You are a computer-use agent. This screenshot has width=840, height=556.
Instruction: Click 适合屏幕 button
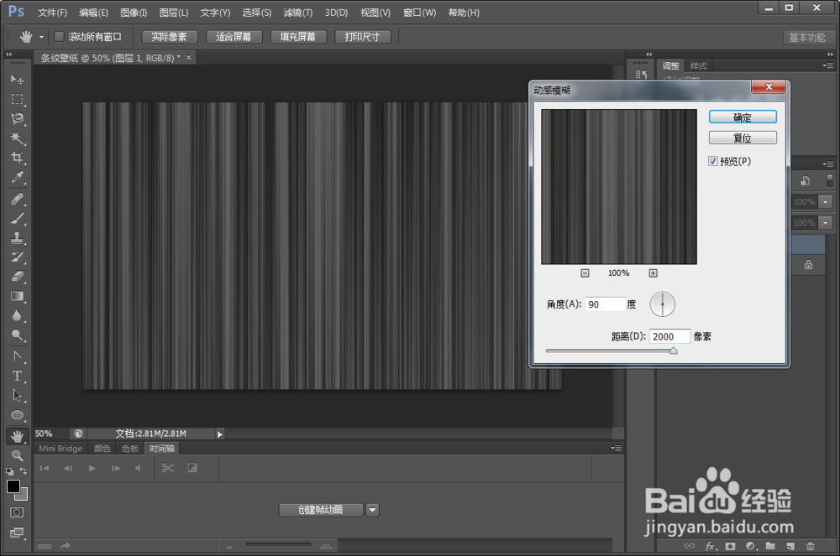[x=234, y=37]
